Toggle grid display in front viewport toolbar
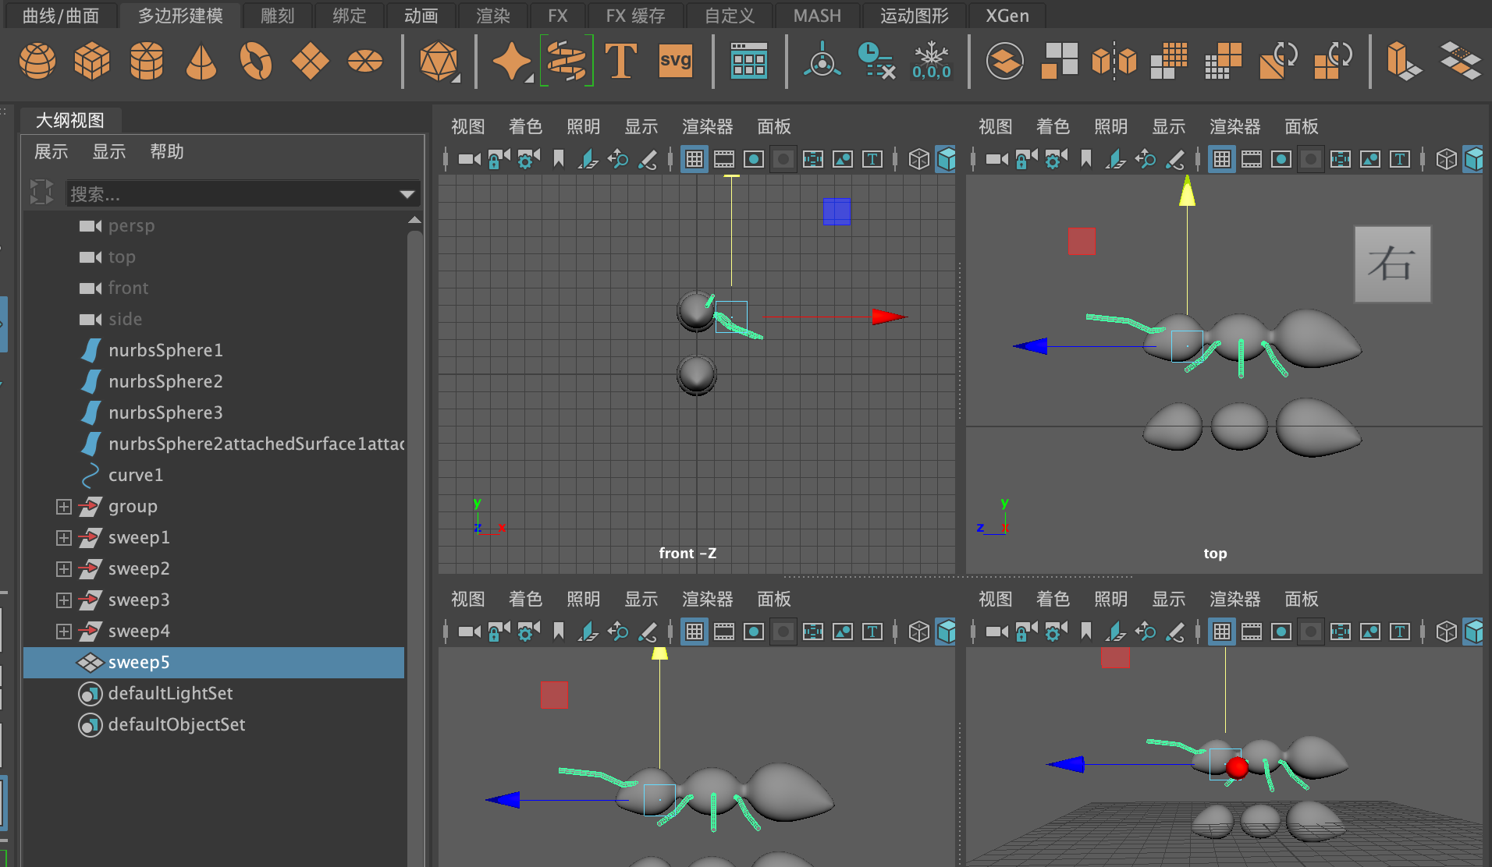This screenshot has width=1492, height=867. click(x=694, y=159)
